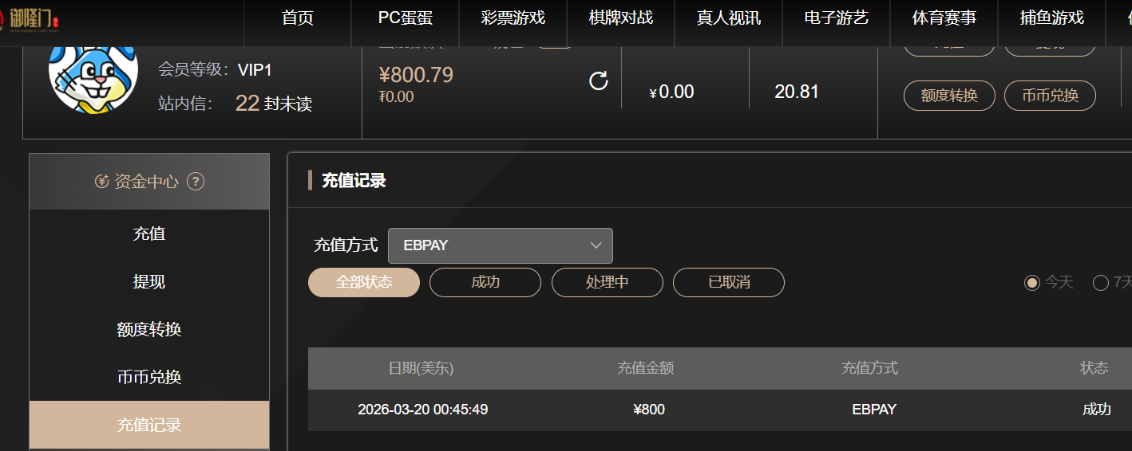Click the 额度转换 outlined button

[x=949, y=96]
